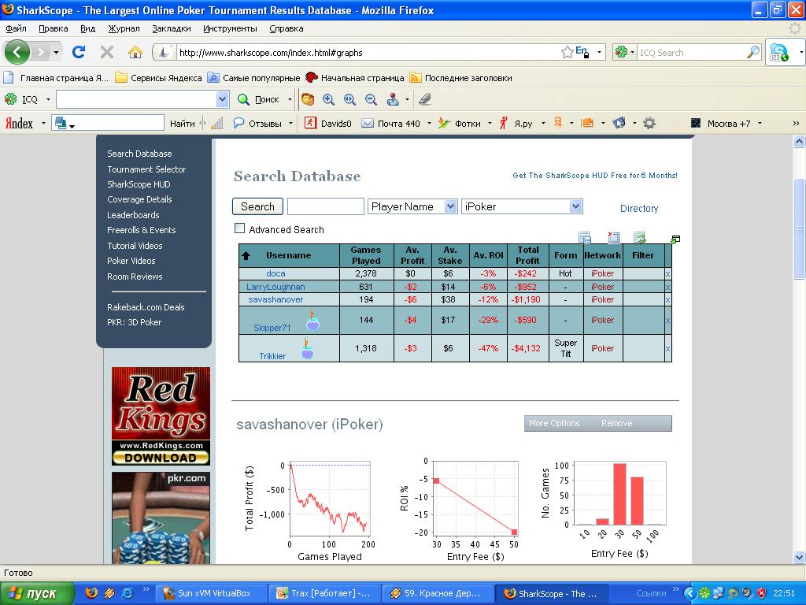
Task: Toggle the Advanced Search checkbox
Action: (240, 228)
